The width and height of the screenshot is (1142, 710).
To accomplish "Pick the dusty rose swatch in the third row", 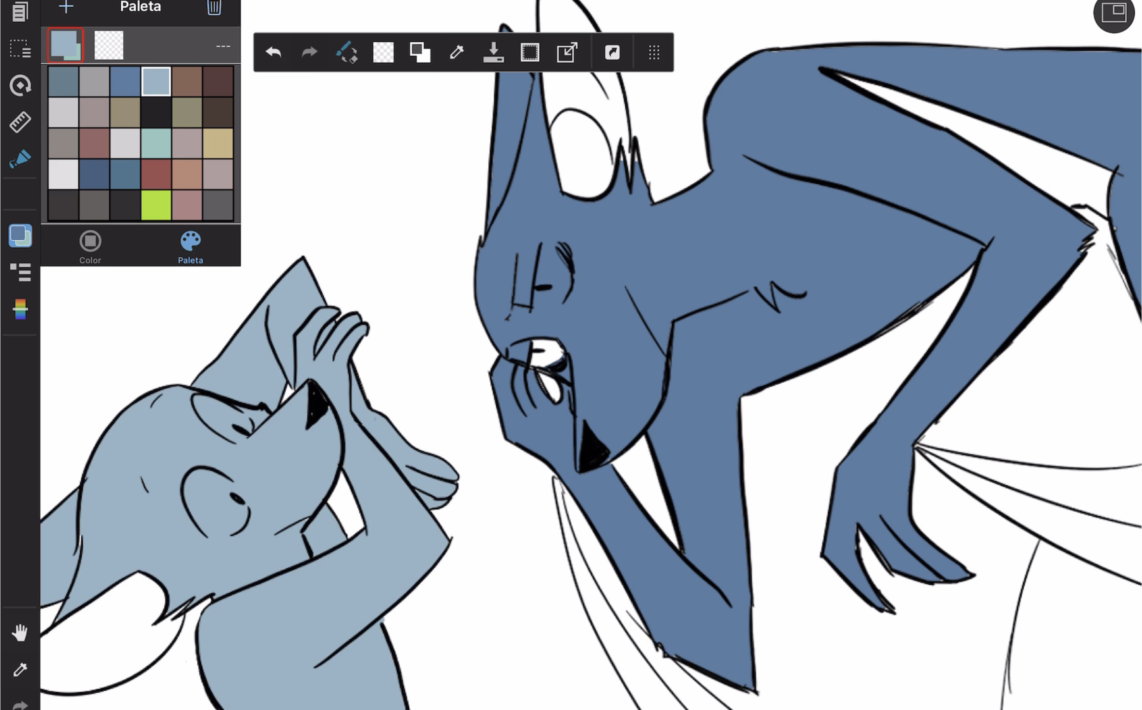I will (x=94, y=143).
